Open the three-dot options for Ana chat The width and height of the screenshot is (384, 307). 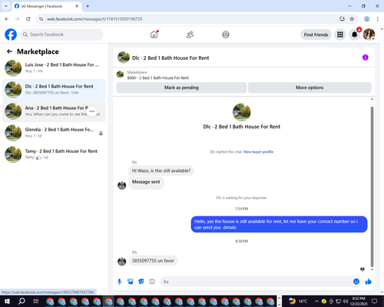click(92, 111)
